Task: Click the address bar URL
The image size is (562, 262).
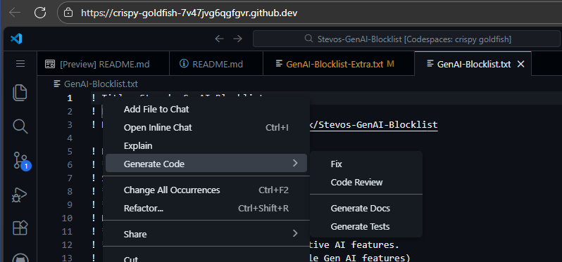Action: click(x=189, y=13)
